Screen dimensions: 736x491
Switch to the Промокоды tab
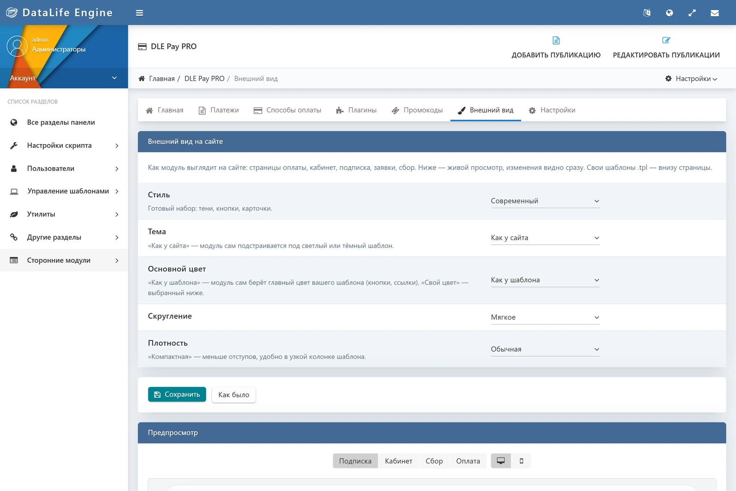coord(417,110)
